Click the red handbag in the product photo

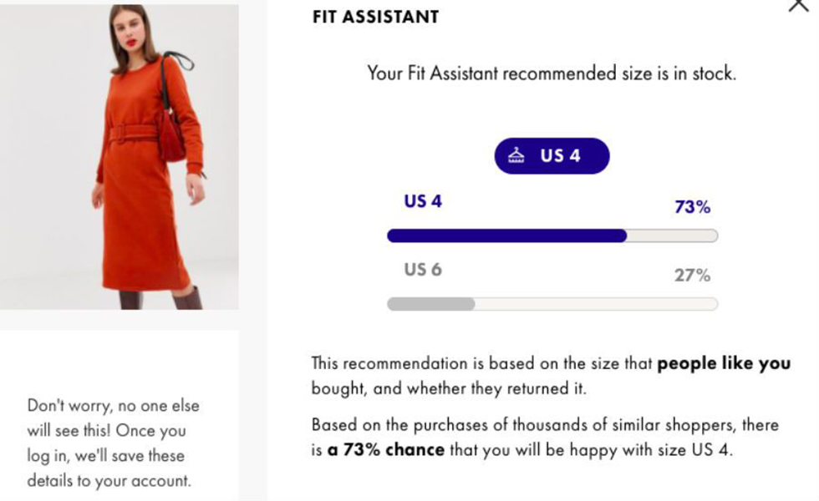[x=171, y=134]
